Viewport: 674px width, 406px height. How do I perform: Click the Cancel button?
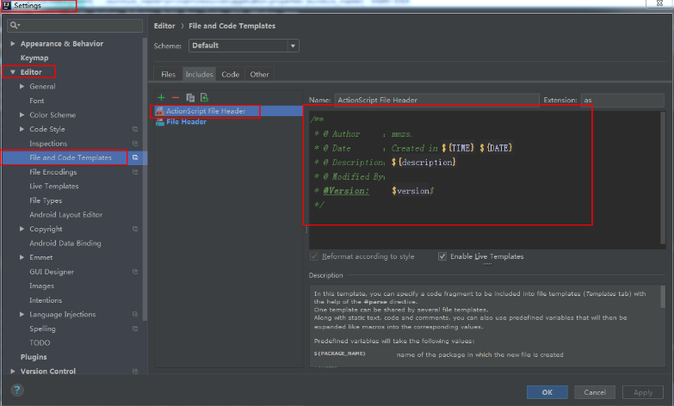595,392
